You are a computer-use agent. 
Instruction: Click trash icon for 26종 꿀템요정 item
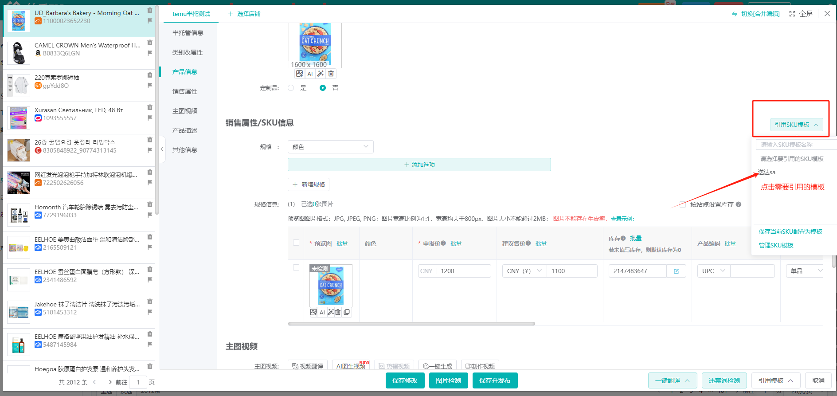[150, 140]
